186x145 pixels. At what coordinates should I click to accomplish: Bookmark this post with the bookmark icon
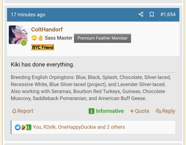(x=152, y=14)
